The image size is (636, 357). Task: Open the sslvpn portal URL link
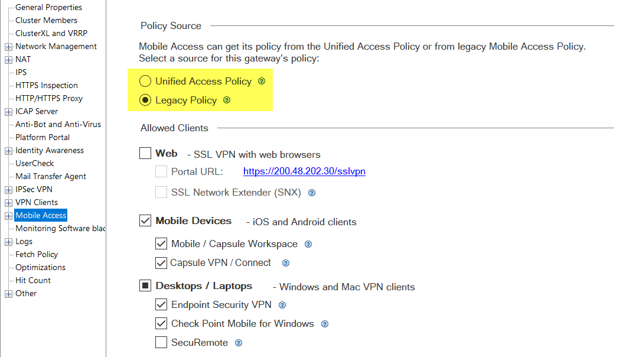[304, 171]
